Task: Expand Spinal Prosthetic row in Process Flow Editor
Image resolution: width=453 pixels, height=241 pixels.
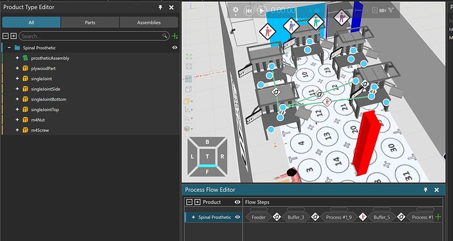Action: (193, 217)
